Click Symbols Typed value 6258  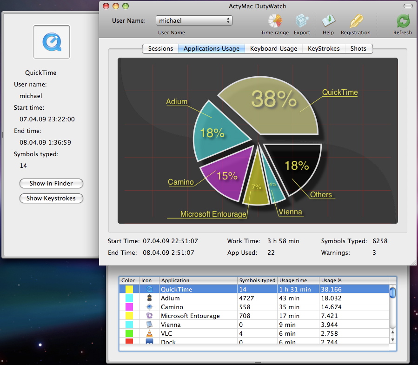point(380,241)
